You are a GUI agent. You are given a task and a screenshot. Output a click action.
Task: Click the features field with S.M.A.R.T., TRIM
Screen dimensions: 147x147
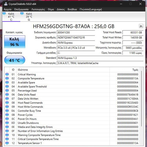tap(100, 63)
